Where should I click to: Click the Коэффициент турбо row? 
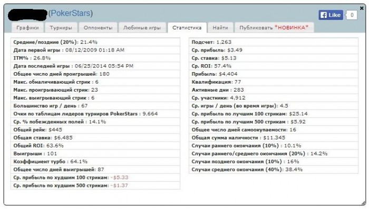pos(95,162)
